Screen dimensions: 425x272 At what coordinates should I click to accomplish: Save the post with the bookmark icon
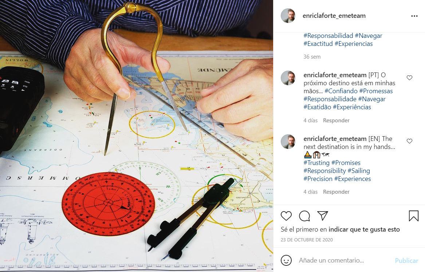tap(414, 216)
